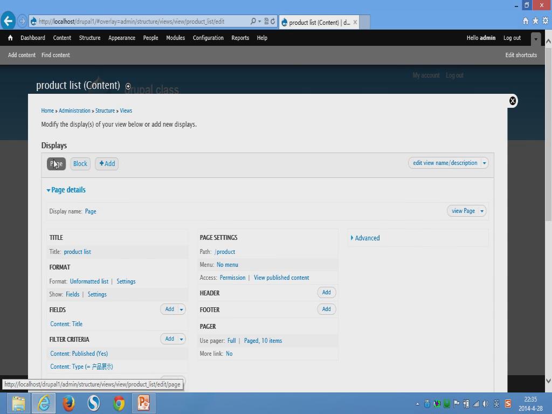Open the People menu
The image size is (552, 414).
coord(151,38)
